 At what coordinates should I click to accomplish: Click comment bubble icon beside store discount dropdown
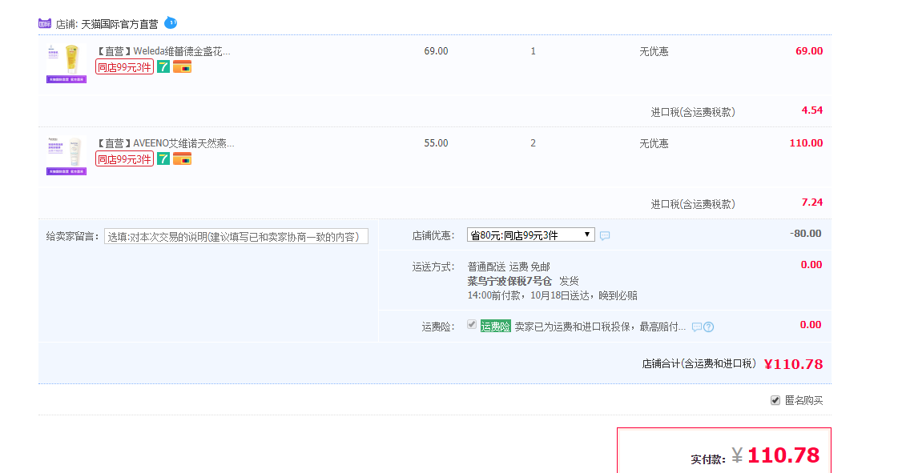point(605,236)
